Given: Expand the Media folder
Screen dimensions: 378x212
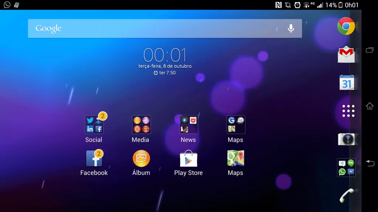Looking at the screenshot, I should pos(141,125).
